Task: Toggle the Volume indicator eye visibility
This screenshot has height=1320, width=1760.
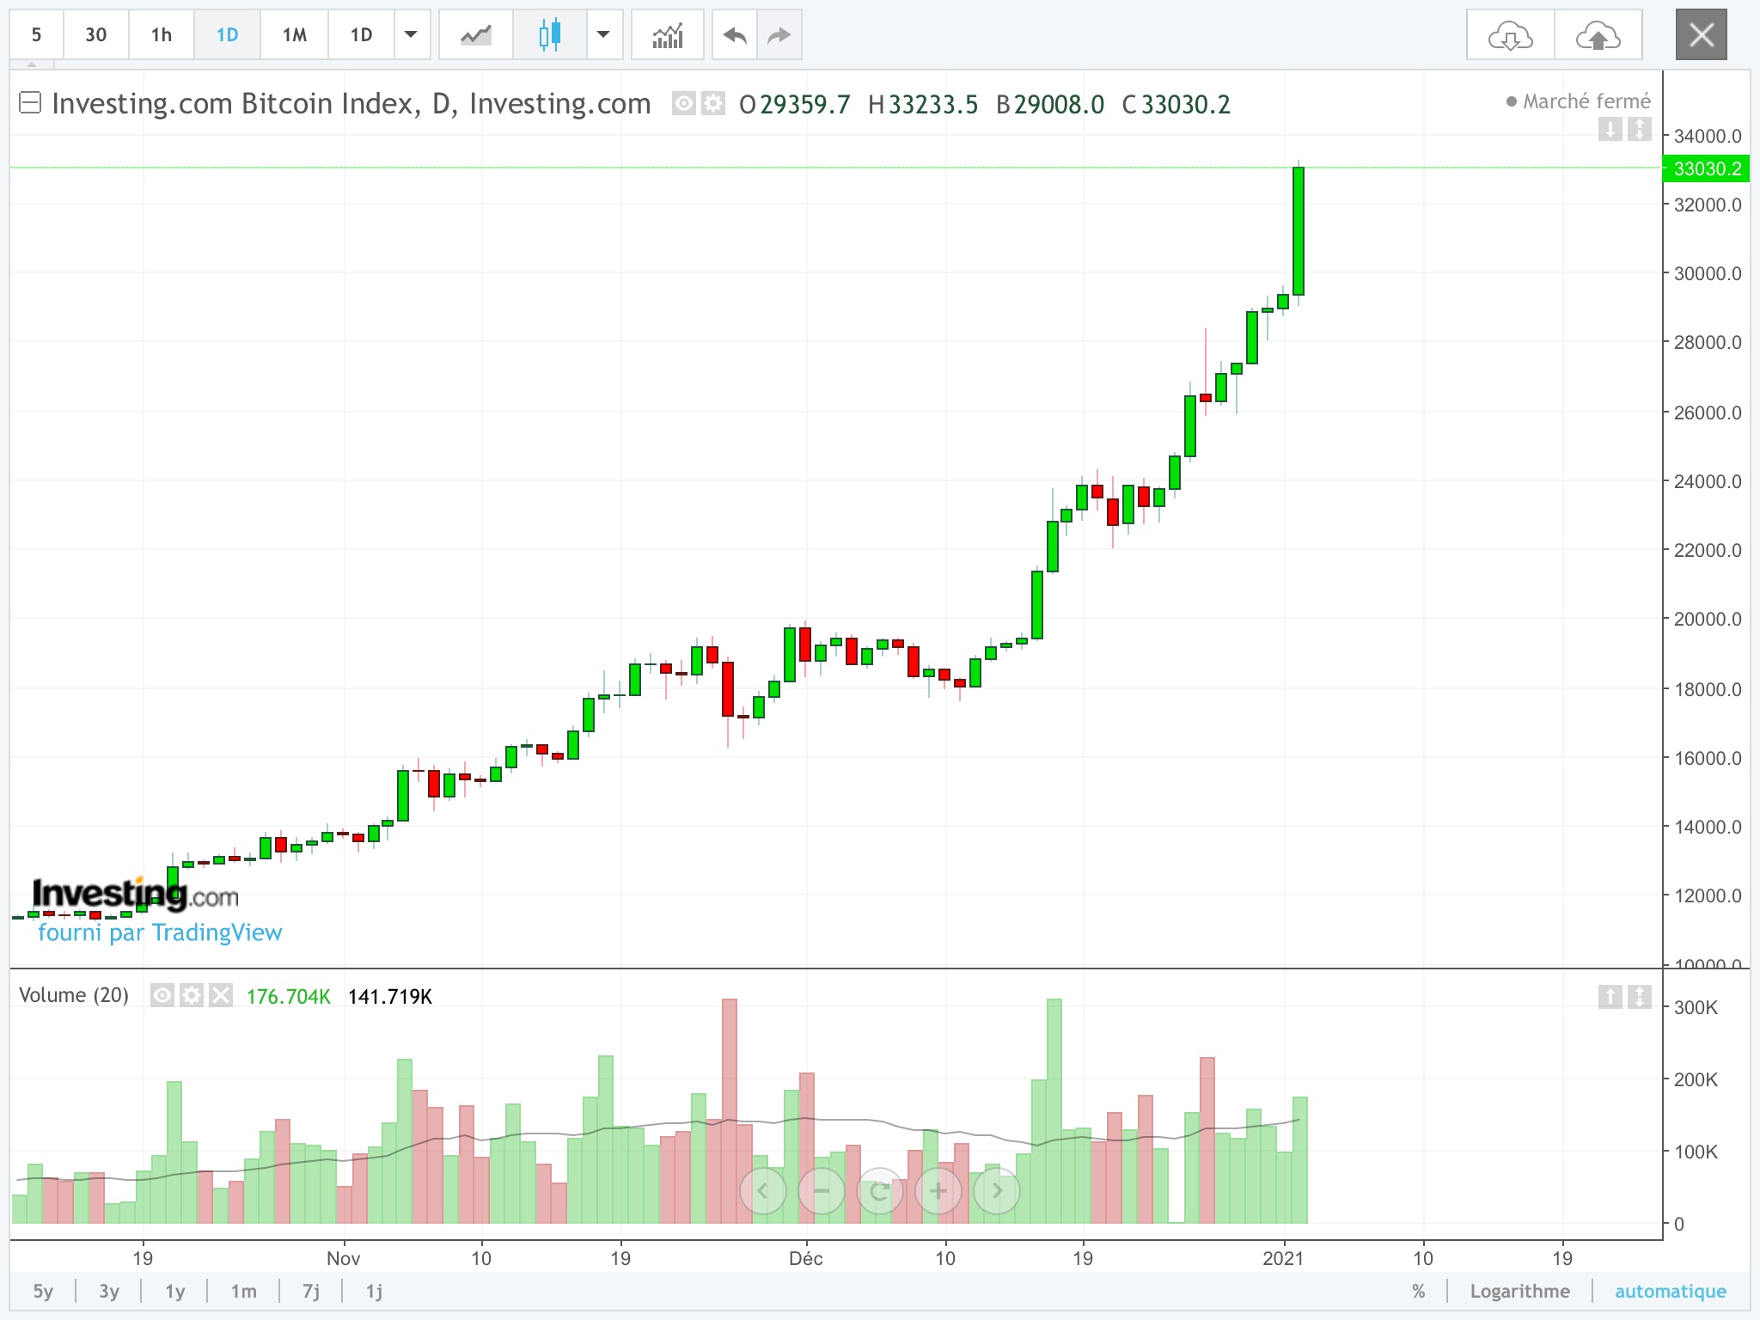Action: tap(162, 995)
